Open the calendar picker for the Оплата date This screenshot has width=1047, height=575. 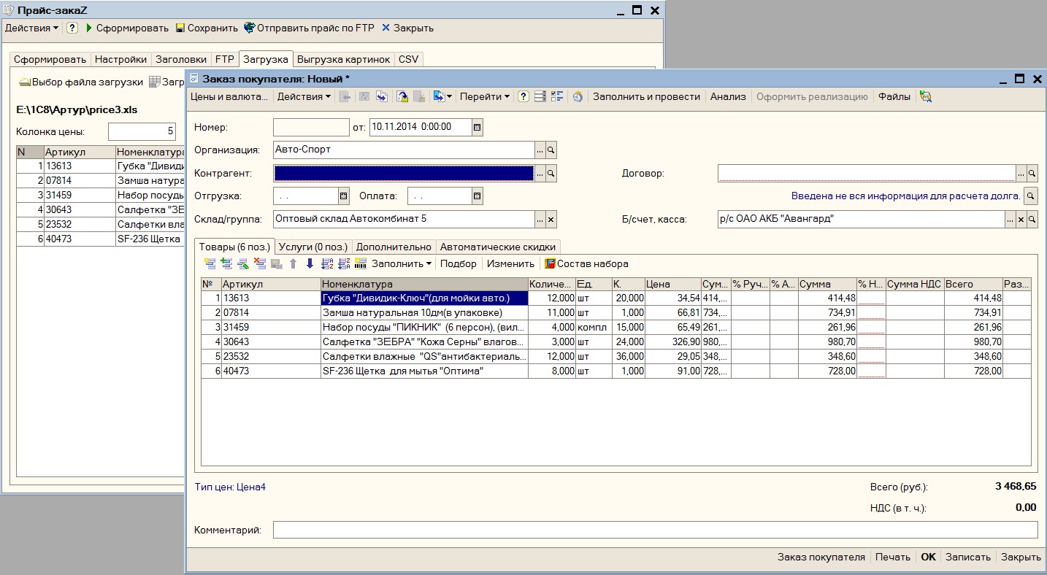click(x=477, y=196)
